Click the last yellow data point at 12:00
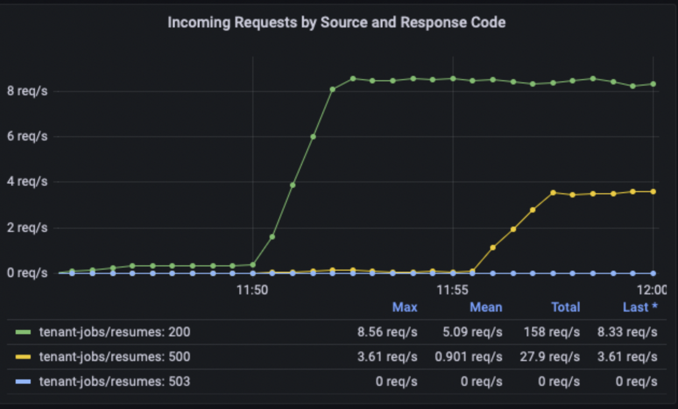This screenshot has width=678, height=409. (653, 192)
